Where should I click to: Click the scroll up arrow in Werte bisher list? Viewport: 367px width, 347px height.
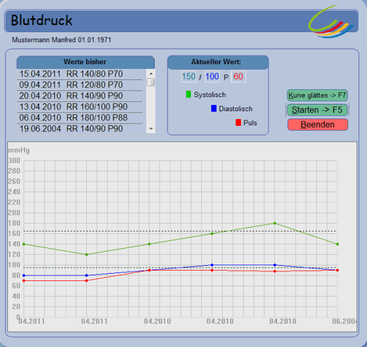point(151,74)
